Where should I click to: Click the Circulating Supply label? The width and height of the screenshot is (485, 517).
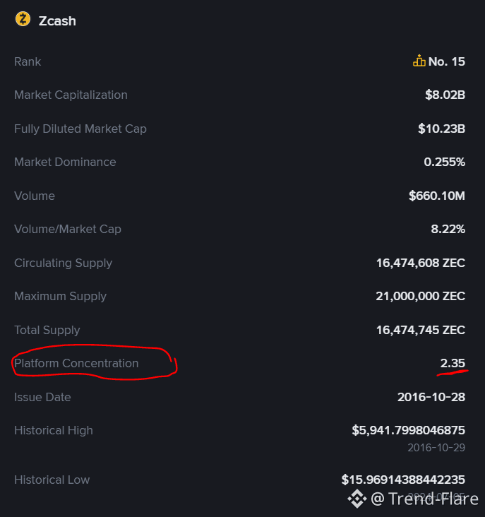[x=63, y=263]
